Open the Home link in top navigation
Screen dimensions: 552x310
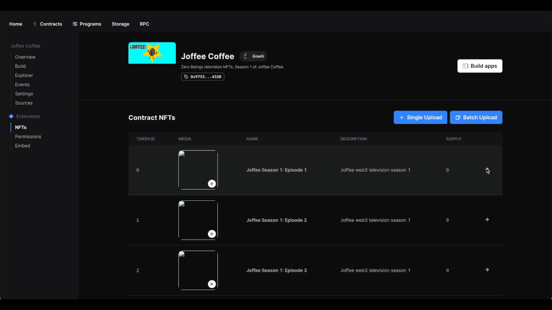(16, 24)
